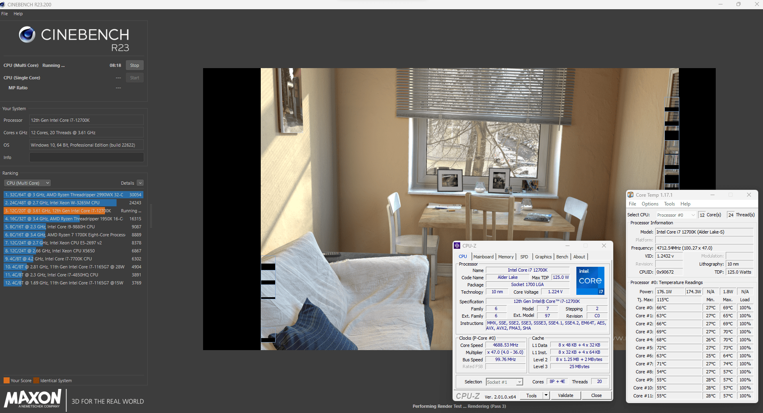The image size is (763, 413).
Task: Close the CPU-Z window
Action: [604, 246]
